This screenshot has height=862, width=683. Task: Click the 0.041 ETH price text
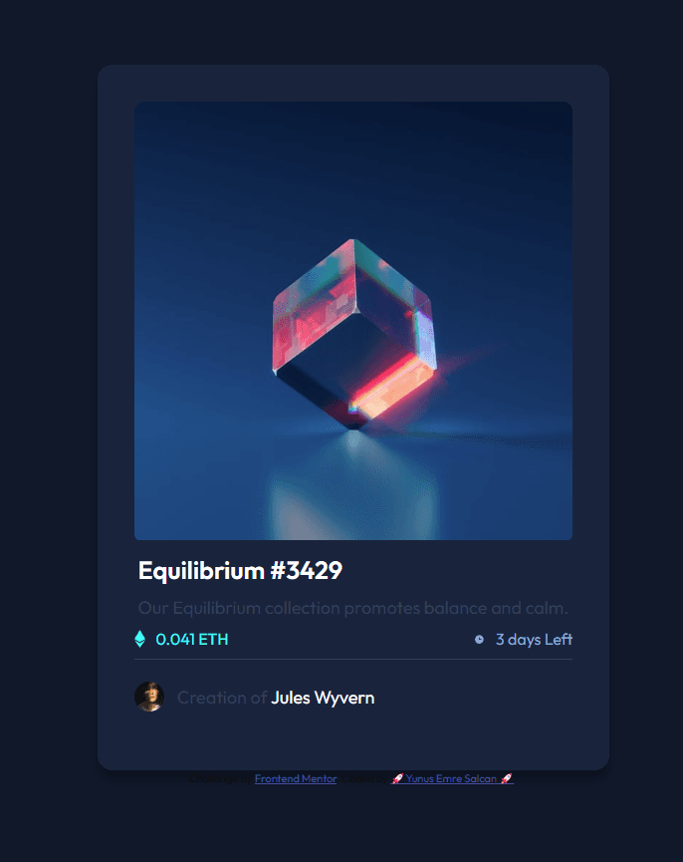tap(192, 640)
